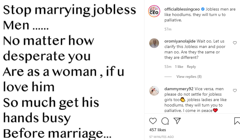View the 1 like on comment
This screenshot has height=140, width=240.
click(179, 67)
